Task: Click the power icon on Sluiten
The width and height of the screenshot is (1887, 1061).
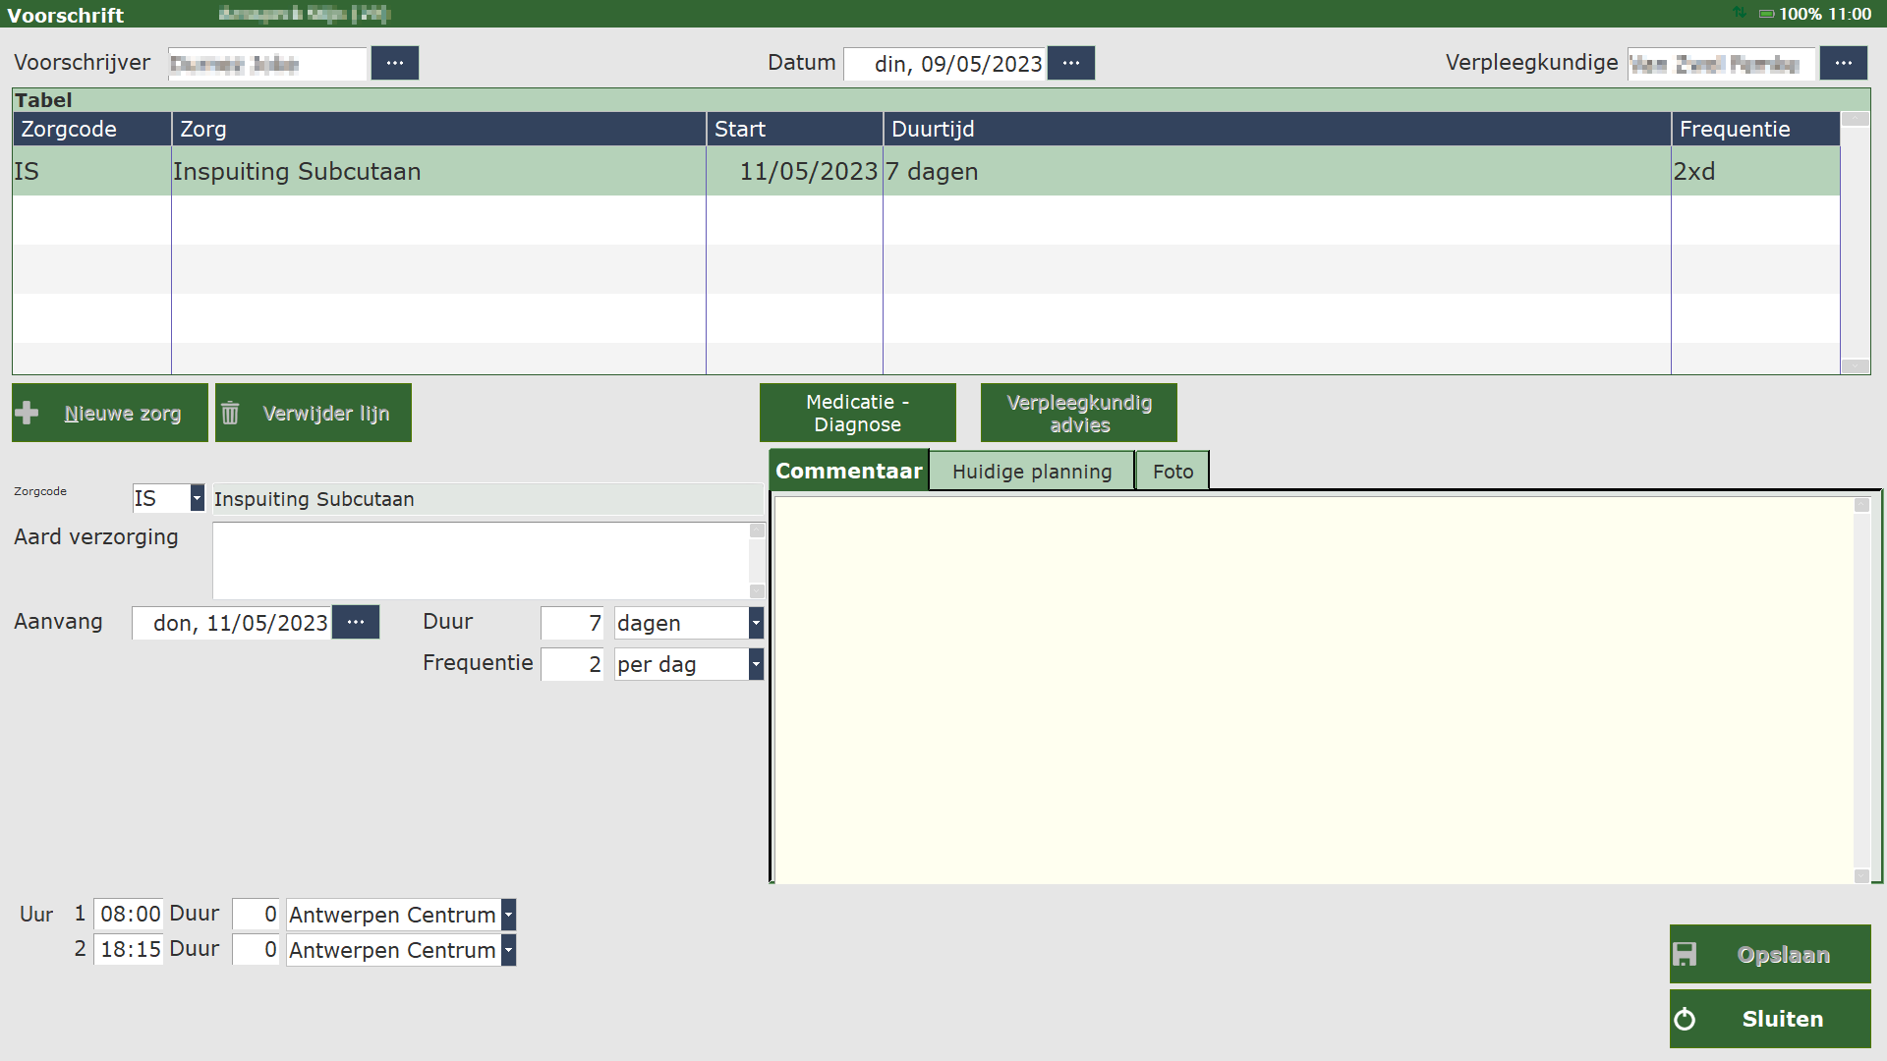Action: (1685, 1019)
